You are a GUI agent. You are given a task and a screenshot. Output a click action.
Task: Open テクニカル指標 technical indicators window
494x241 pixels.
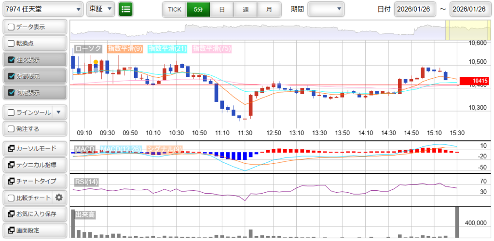tap(34, 165)
